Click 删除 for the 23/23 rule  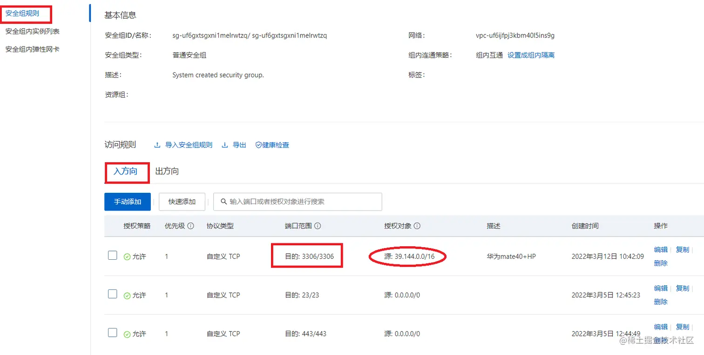[661, 302]
